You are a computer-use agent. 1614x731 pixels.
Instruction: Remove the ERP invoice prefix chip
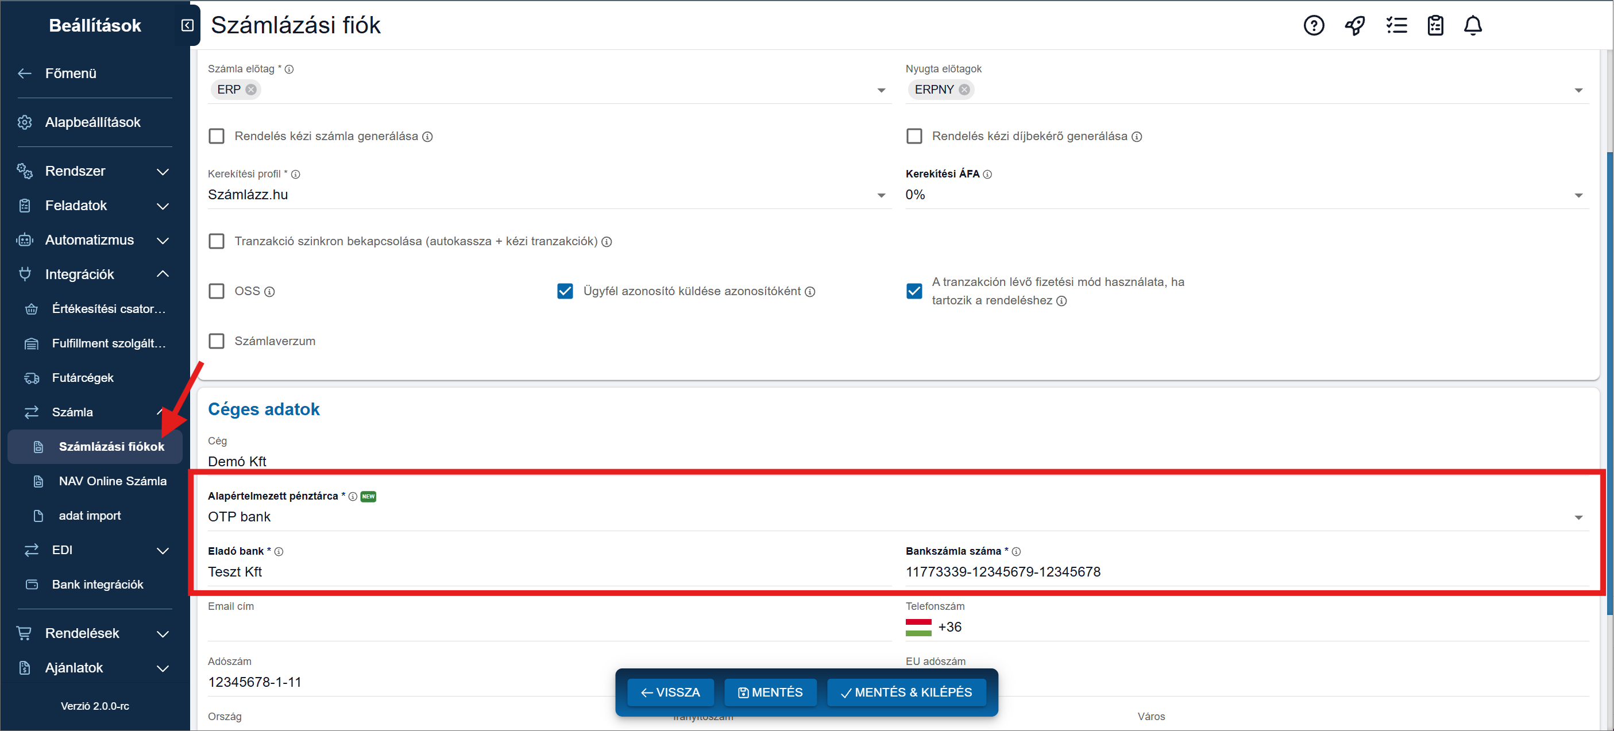(251, 90)
